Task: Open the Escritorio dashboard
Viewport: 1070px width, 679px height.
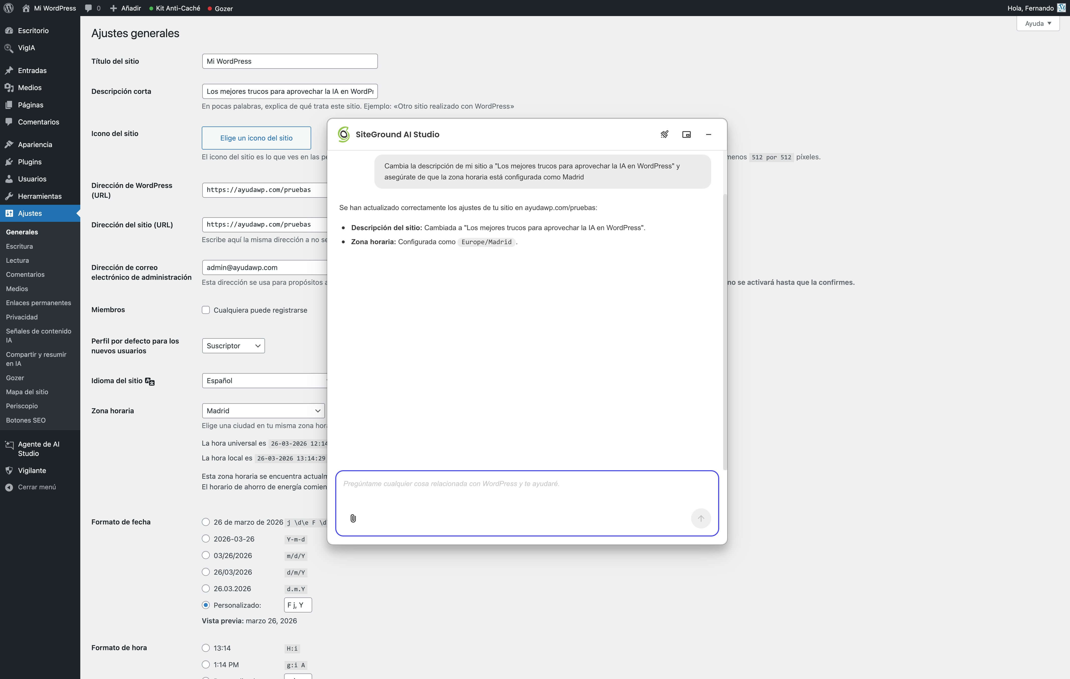Action: 40,31
